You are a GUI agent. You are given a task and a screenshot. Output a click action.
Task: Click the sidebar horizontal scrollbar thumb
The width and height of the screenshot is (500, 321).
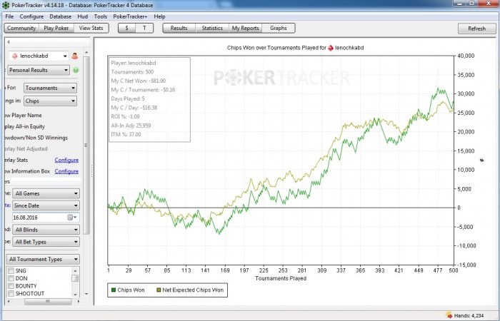(48, 301)
